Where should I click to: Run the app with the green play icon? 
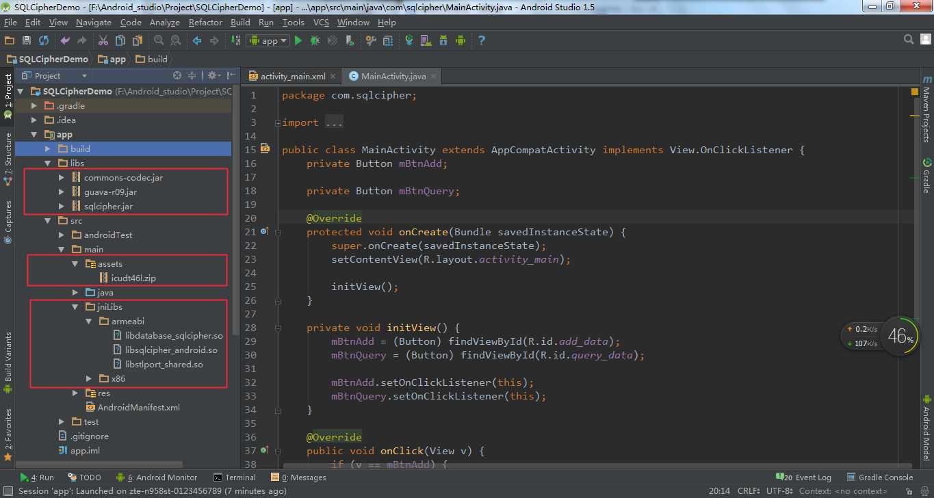pyautogui.click(x=298, y=41)
